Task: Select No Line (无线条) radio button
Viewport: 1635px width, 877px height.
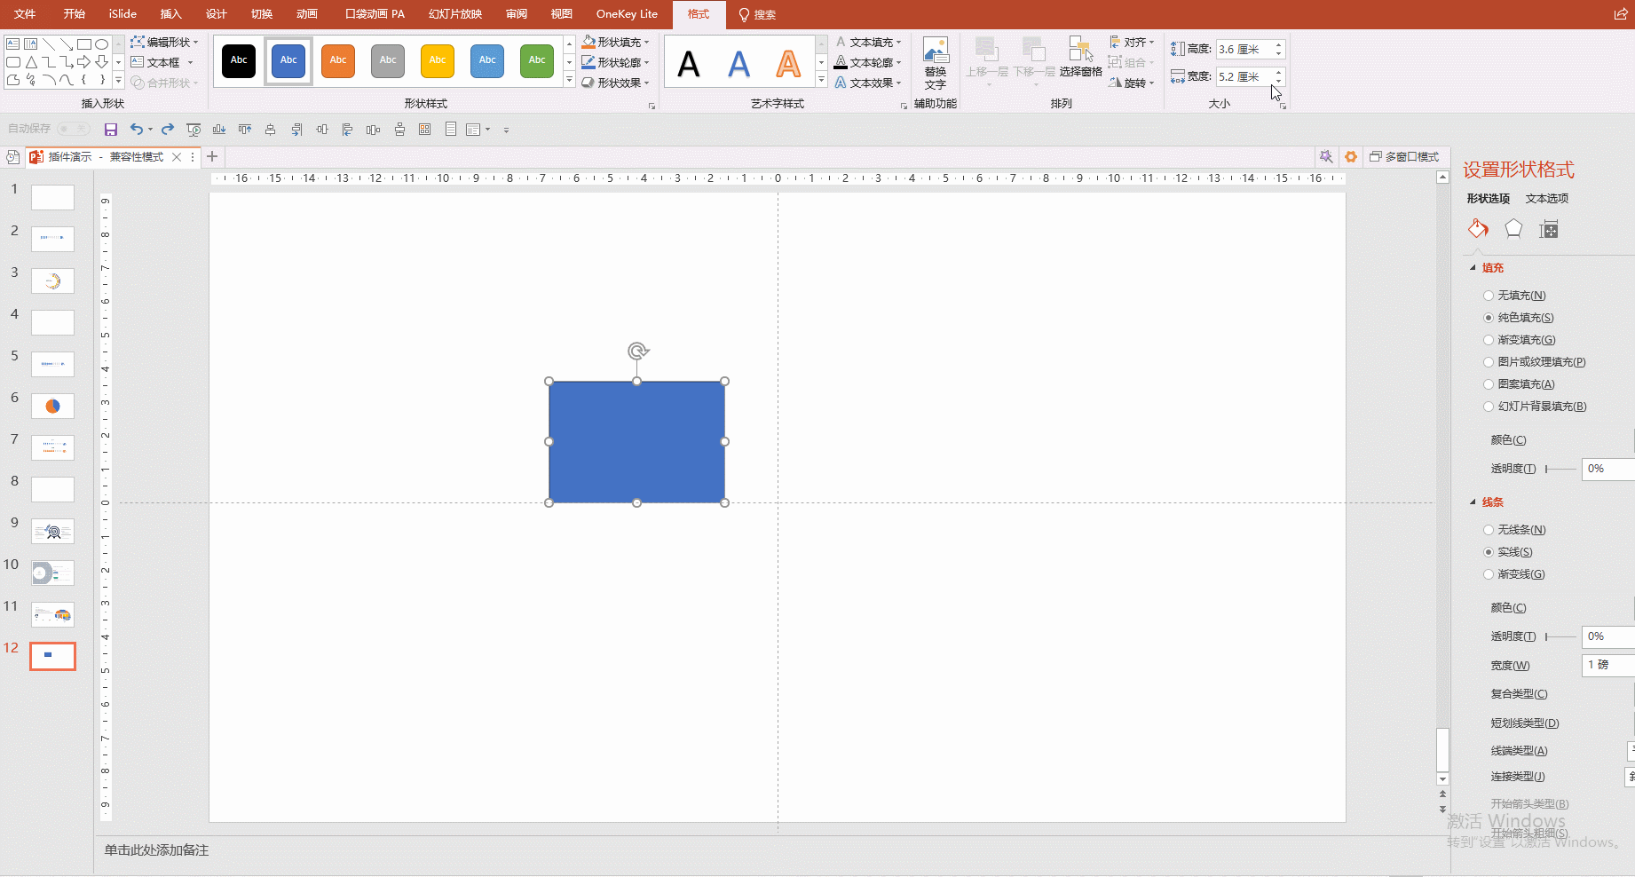Action: pos(1489,530)
